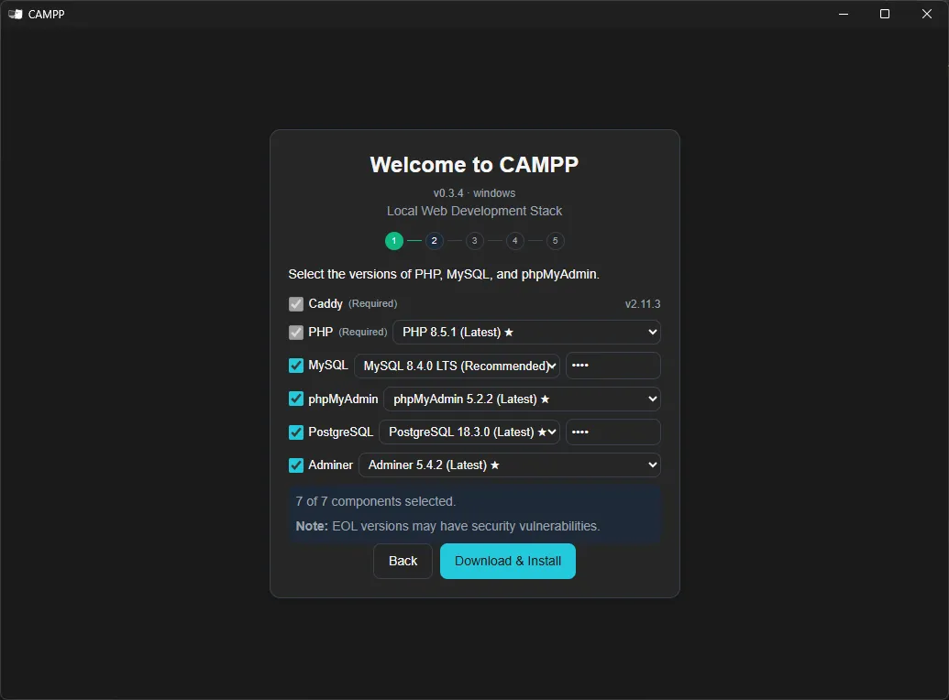Screen dimensions: 949x700
Task: Click the 'Local Web Development Stack' subtitle
Action: pyautogui.click(x=475, y=211)
